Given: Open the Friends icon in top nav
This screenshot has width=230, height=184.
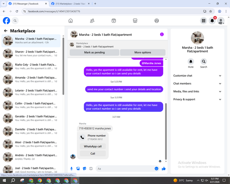Looking at the screenshot, I should point(92,21).
